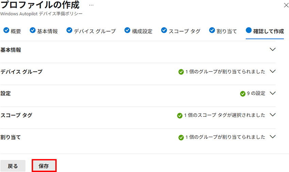Image resolution: width=289 pixels, height=172 pixels.
Task: Expand the デバイス グループ section chevron
Action: 273,71
